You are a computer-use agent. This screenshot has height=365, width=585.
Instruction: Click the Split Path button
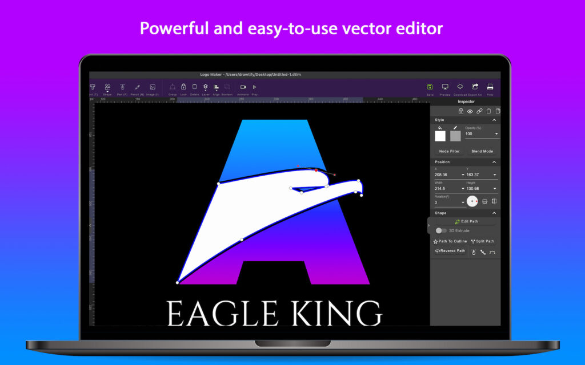pyautogui.click(x=482, y=241)
